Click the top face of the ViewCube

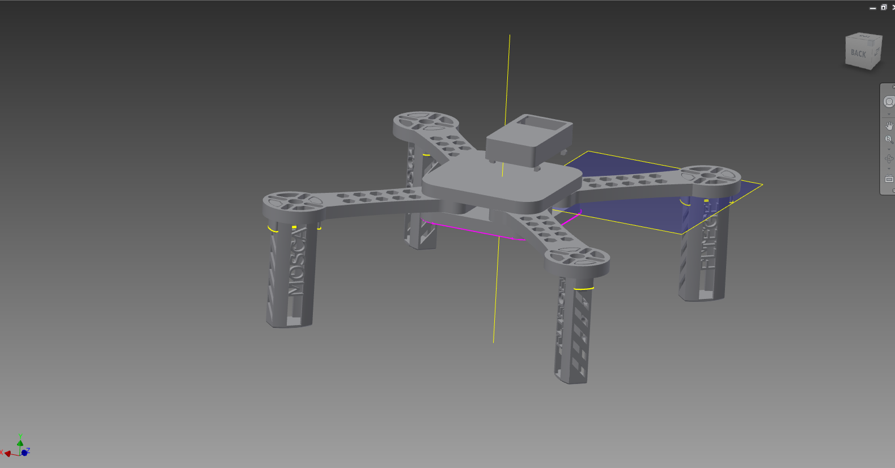coord(865,36)
